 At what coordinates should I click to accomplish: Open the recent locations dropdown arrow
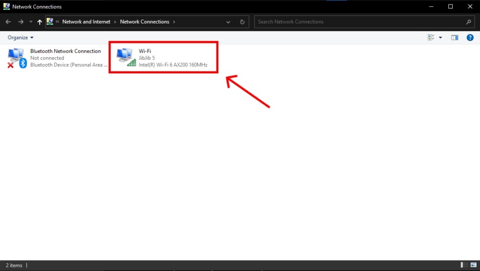click(30, 22)
